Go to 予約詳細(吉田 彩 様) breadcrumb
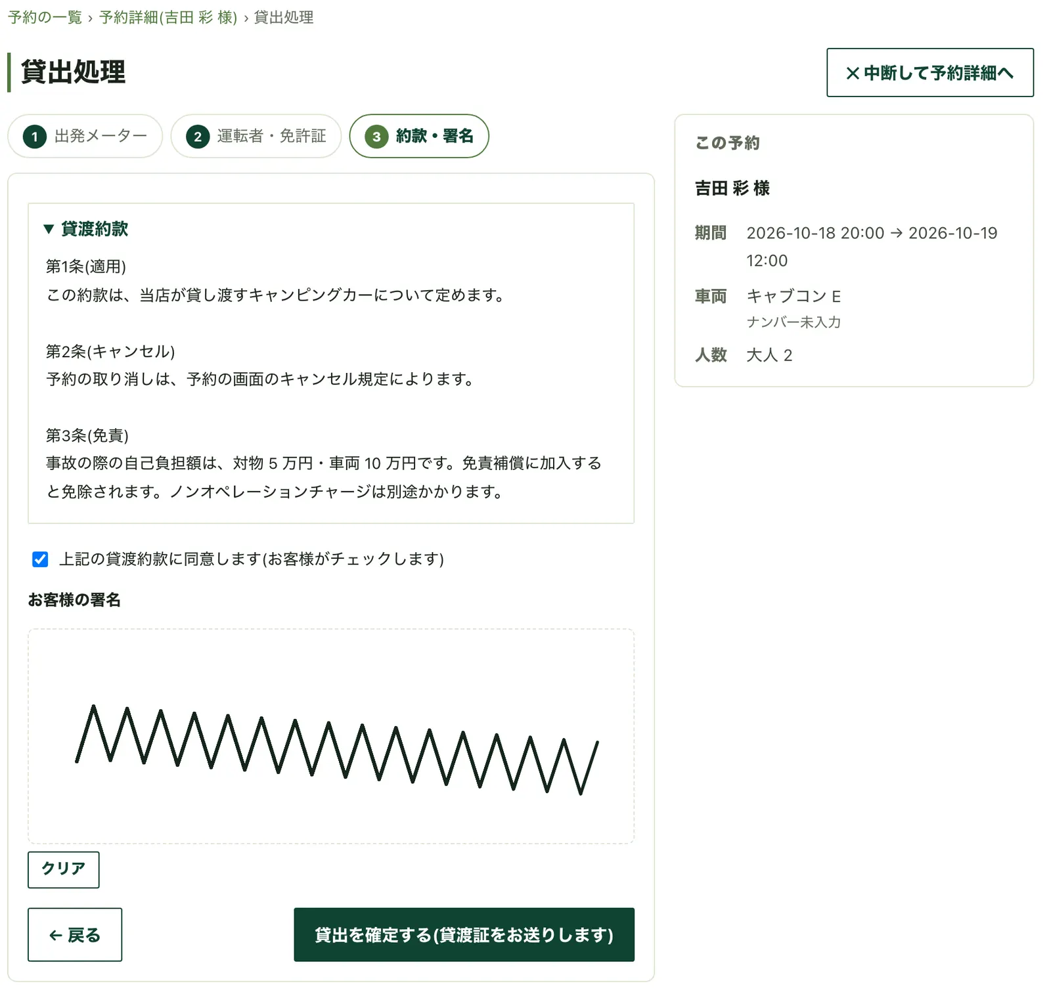 (x=168, y=18)
